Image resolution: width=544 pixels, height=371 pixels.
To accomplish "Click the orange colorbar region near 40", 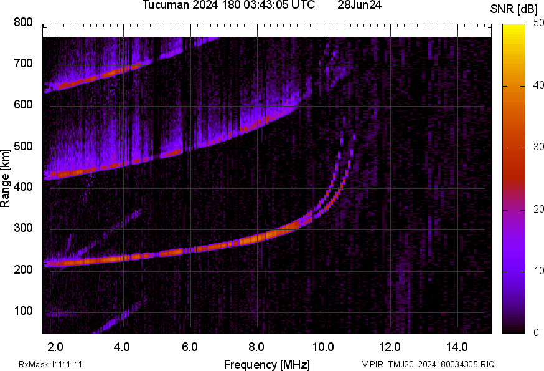I will (514, 86).
